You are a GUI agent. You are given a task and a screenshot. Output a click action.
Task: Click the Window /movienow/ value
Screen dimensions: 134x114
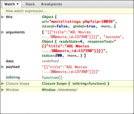coord(60,90)
